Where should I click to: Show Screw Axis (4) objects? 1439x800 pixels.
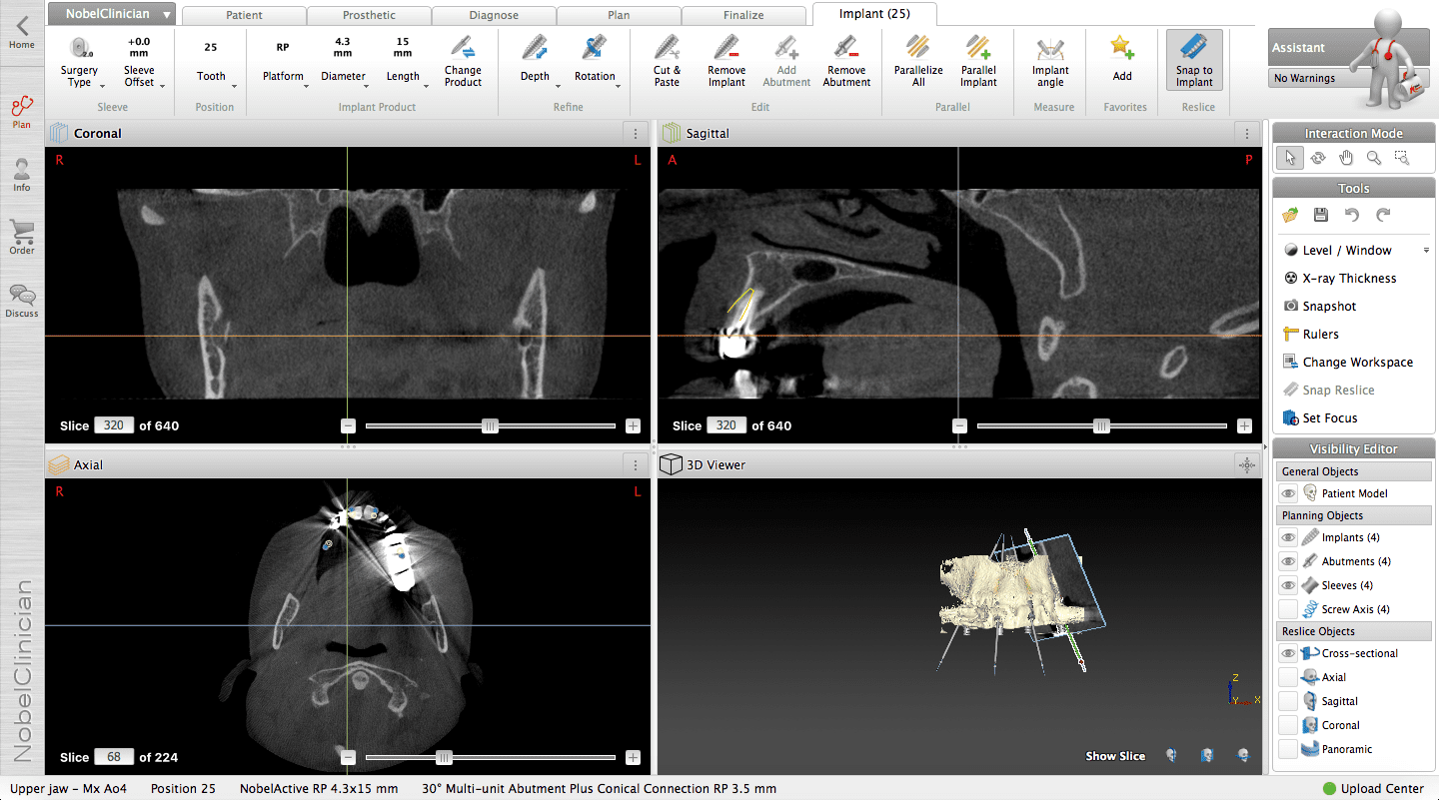coord(1288,609)
